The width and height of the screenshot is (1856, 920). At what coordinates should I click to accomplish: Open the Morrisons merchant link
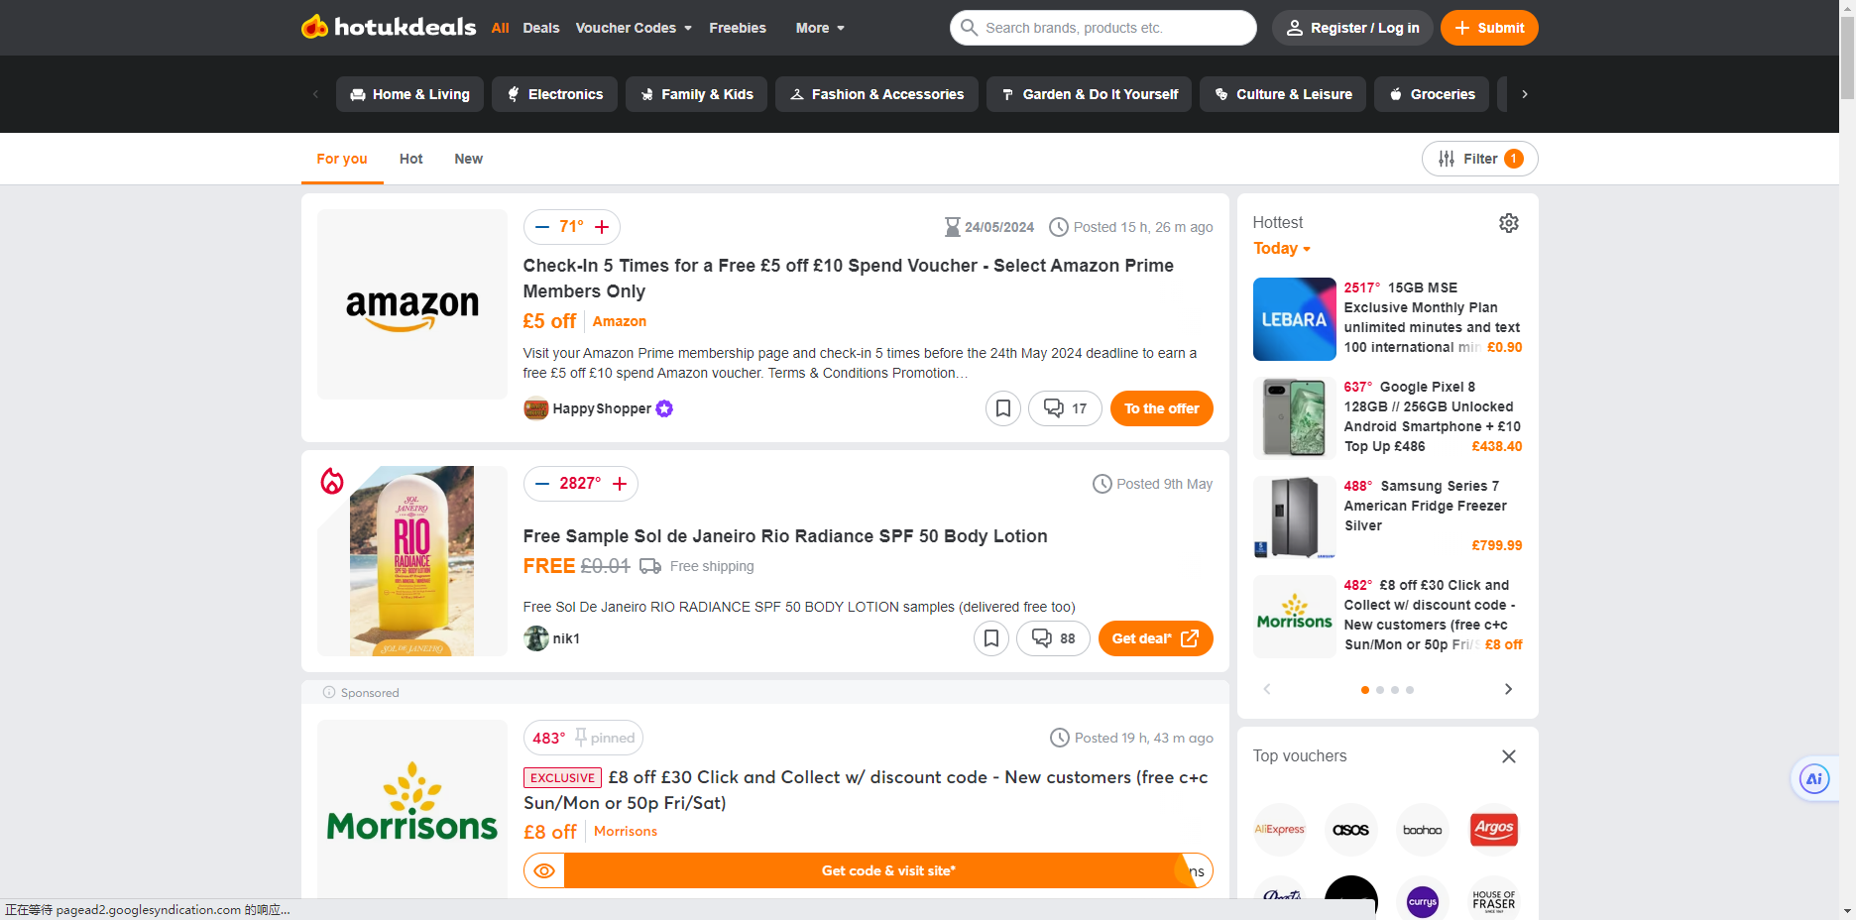coord(626,832)
